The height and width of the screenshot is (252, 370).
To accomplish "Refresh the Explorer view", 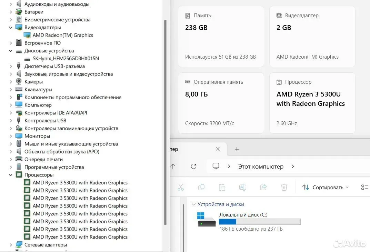I will pyautogui.click(x=193, y=167).
